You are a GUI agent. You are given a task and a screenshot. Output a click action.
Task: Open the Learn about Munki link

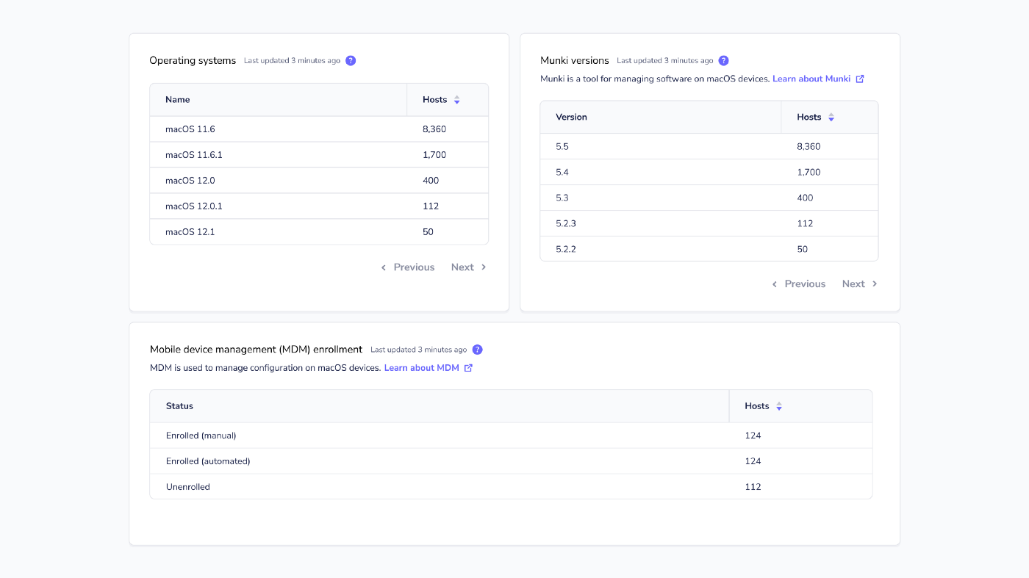(811, 79)
